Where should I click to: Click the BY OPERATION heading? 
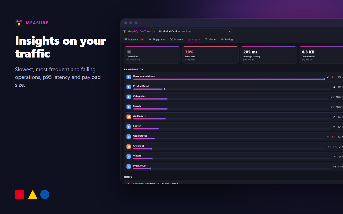click(x=134, y=70)
